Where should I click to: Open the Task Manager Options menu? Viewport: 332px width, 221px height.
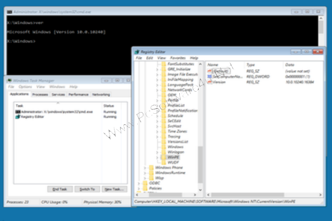pyautogui.click(x=25, y=87)
